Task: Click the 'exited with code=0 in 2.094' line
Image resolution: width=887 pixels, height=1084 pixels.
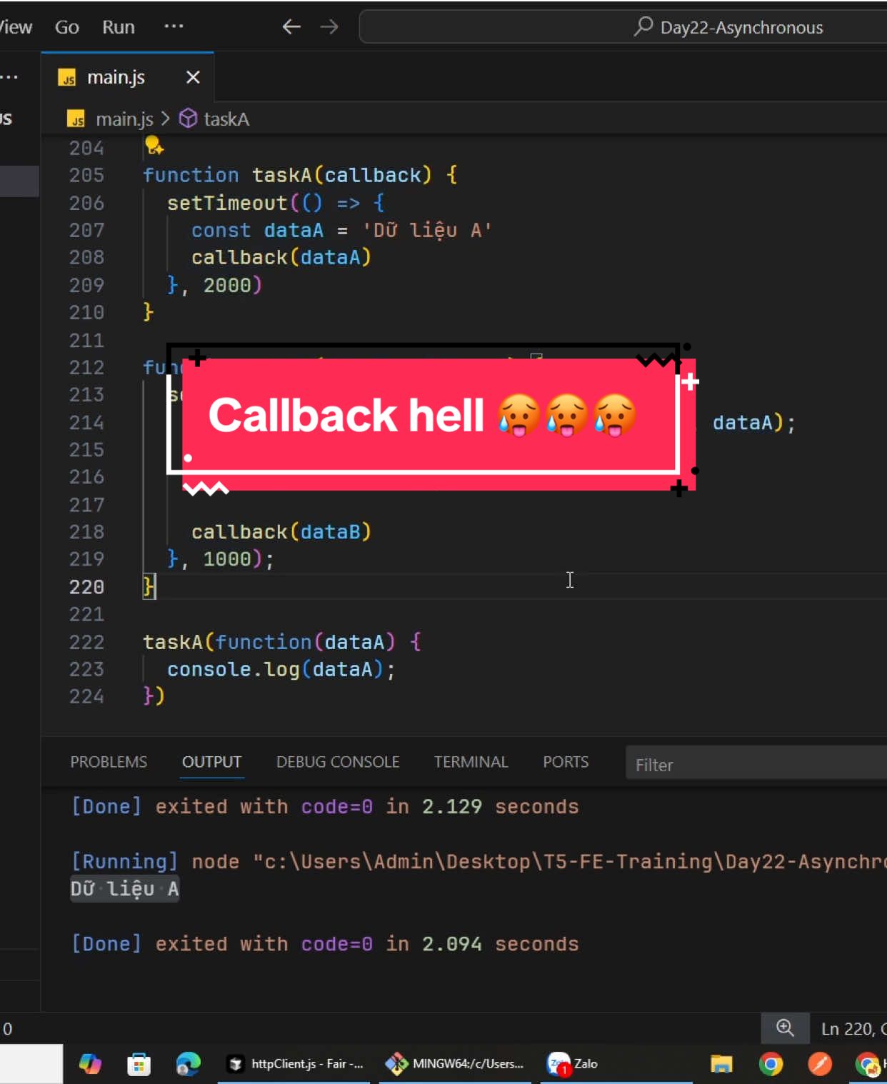Action: 325,944
